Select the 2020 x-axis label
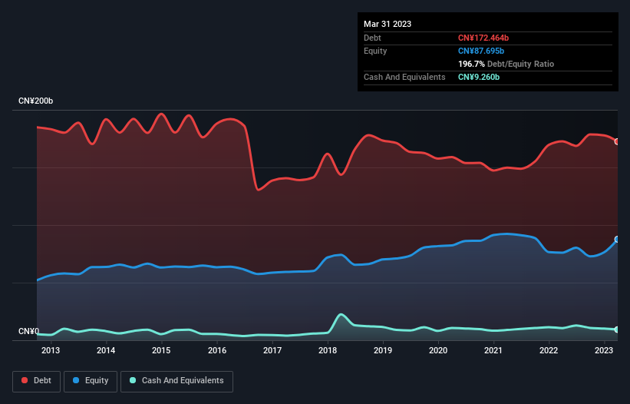 click(438, 350)
